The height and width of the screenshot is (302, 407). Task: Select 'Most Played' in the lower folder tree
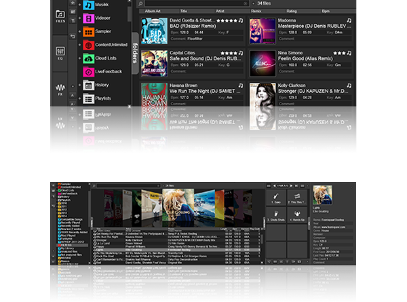coord(68,235)
